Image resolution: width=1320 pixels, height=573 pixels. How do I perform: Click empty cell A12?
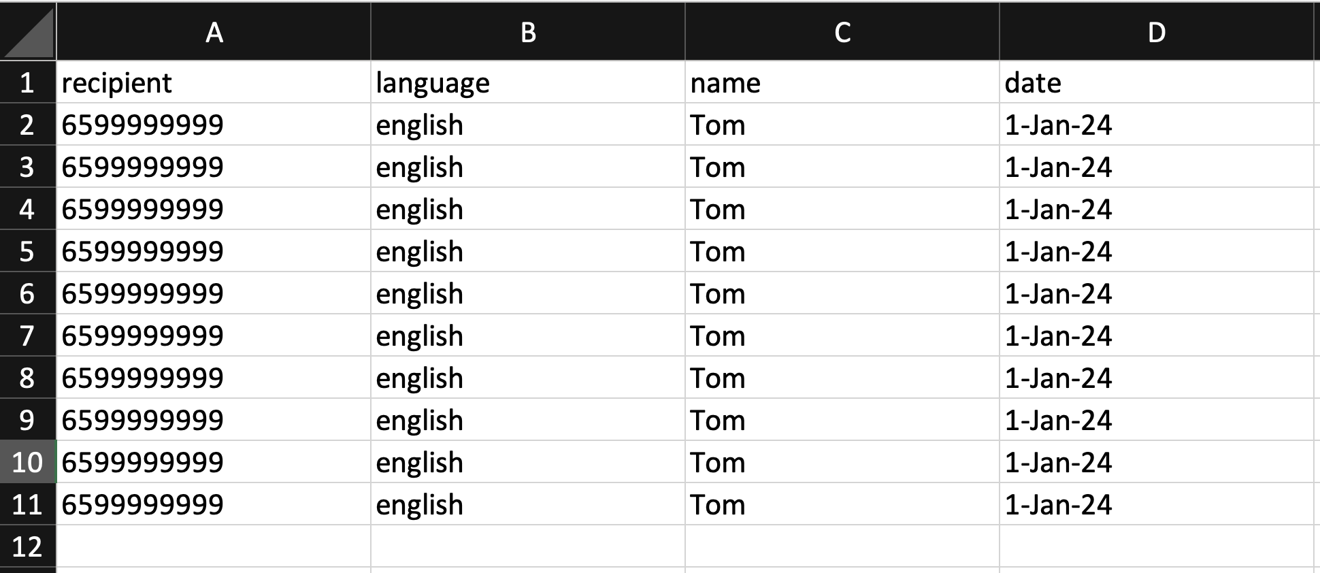[214, 547]
